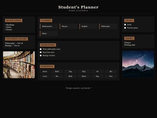This screenshot has height=118, width=157.
Task: Open the Philosophy class card
Action: tap(108, 27)
